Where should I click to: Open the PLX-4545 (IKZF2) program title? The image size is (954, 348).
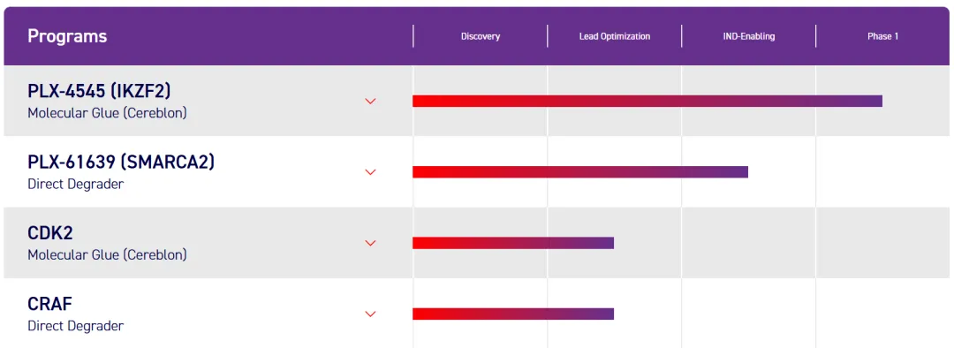click(x=99, y=91)
